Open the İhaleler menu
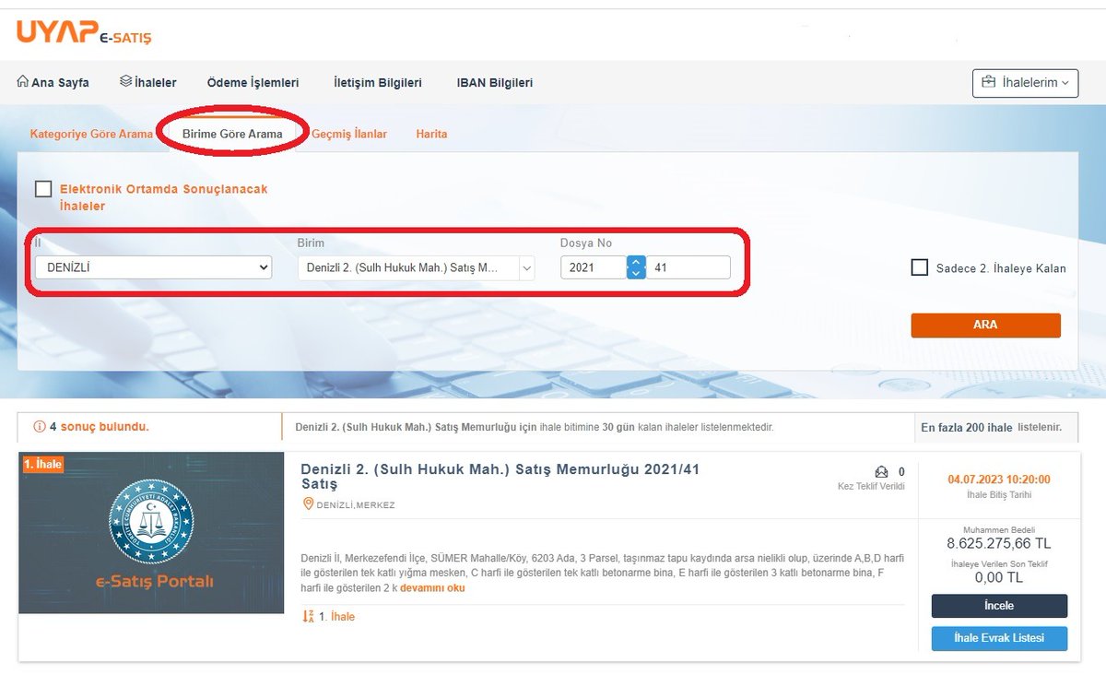Image resolution: width=1106 pixels, height=675 pixels. (147, 83)
